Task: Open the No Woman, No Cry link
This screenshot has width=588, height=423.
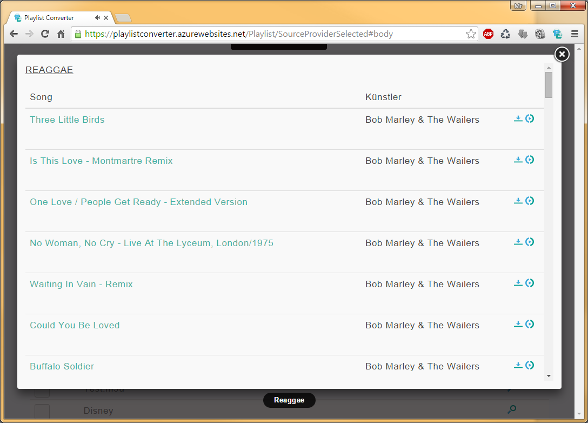Action: point(151,243)
